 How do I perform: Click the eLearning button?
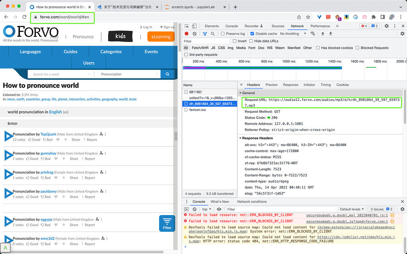click(161, 36)
